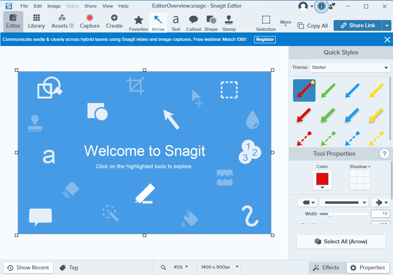This screenshot has height=275, width=393.
Task: Click the Share Link button
Action: click(357, 25)
